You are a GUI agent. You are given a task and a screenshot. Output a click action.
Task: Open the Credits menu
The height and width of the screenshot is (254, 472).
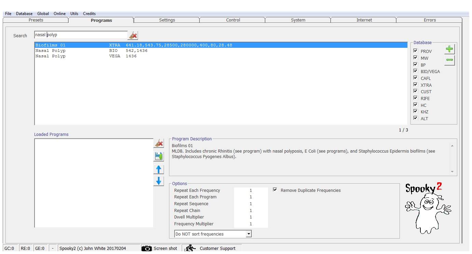(x=89, y=14)
